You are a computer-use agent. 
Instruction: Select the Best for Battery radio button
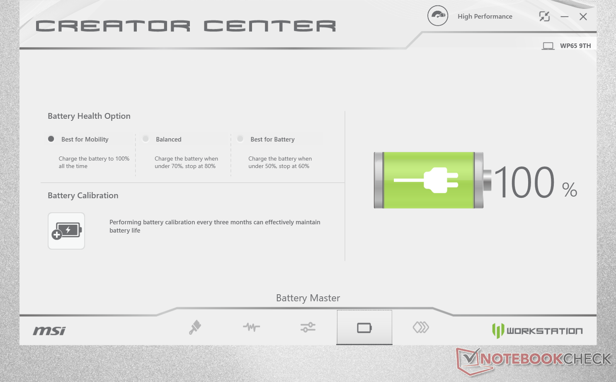click(x=240, y=139)
